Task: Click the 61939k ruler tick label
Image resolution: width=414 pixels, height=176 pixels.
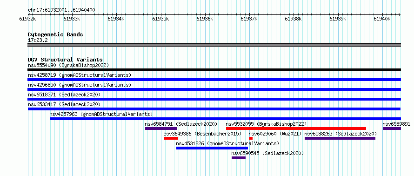Action: 338,19
